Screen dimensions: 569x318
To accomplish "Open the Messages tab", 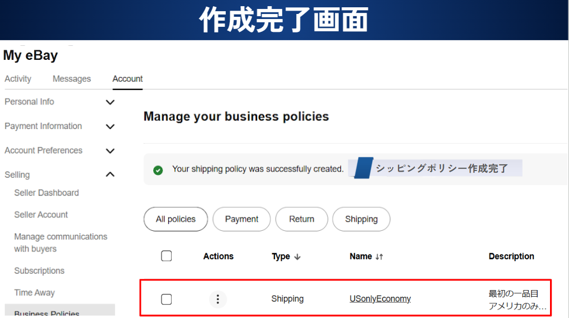I will click(72, 79).
